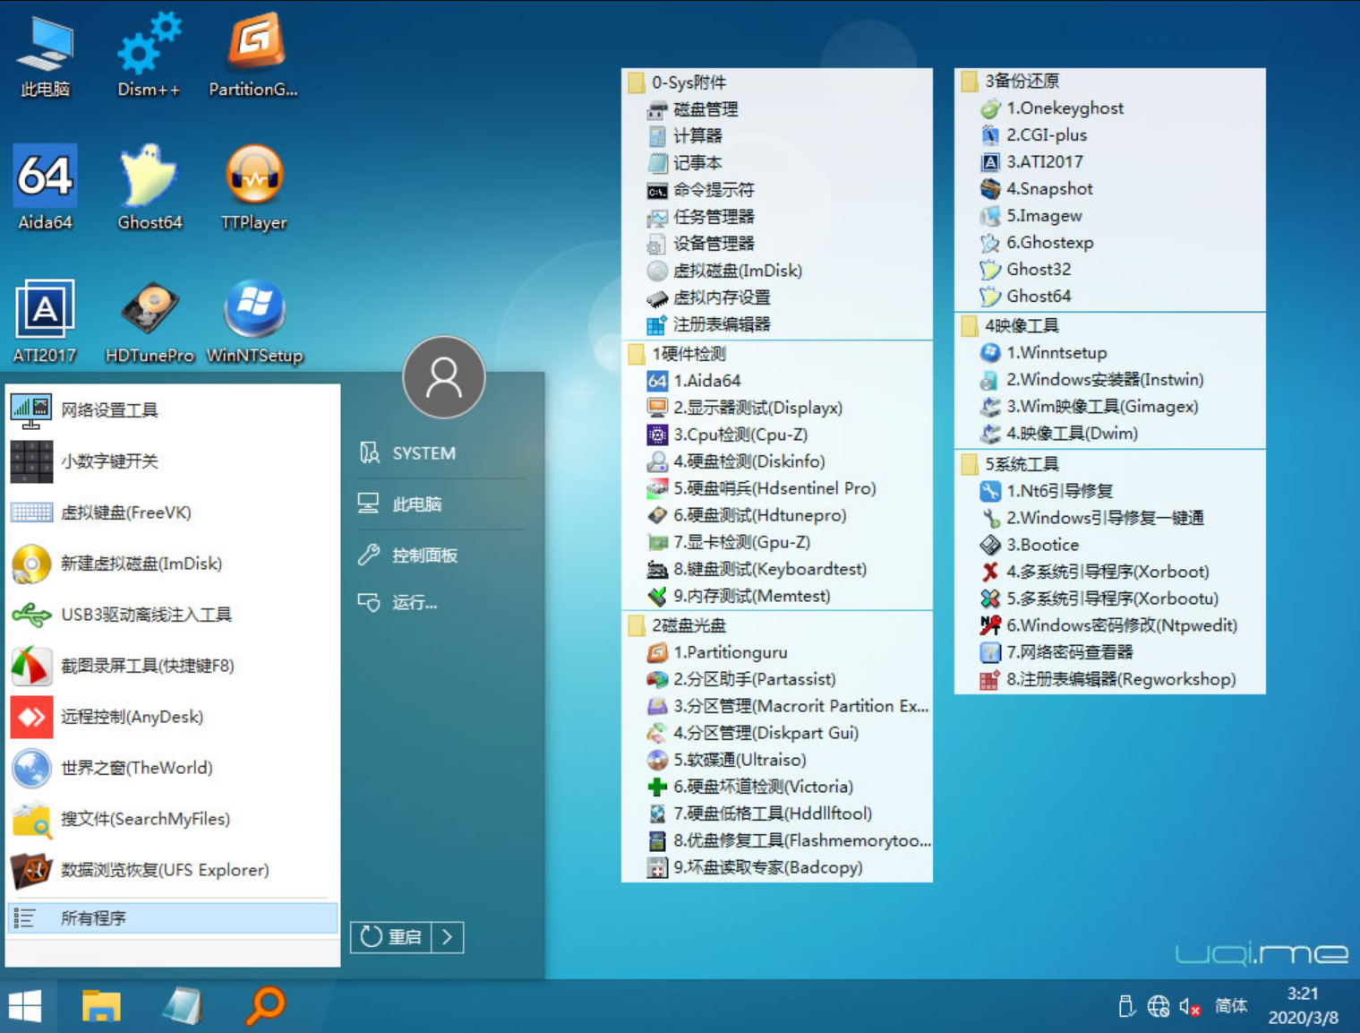Open the PartitionGuru desktop shortcut

(x=254, y=56)
